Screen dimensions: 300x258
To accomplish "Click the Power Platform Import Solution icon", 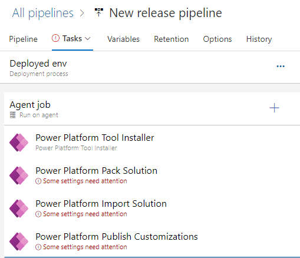I will point(19,209).
